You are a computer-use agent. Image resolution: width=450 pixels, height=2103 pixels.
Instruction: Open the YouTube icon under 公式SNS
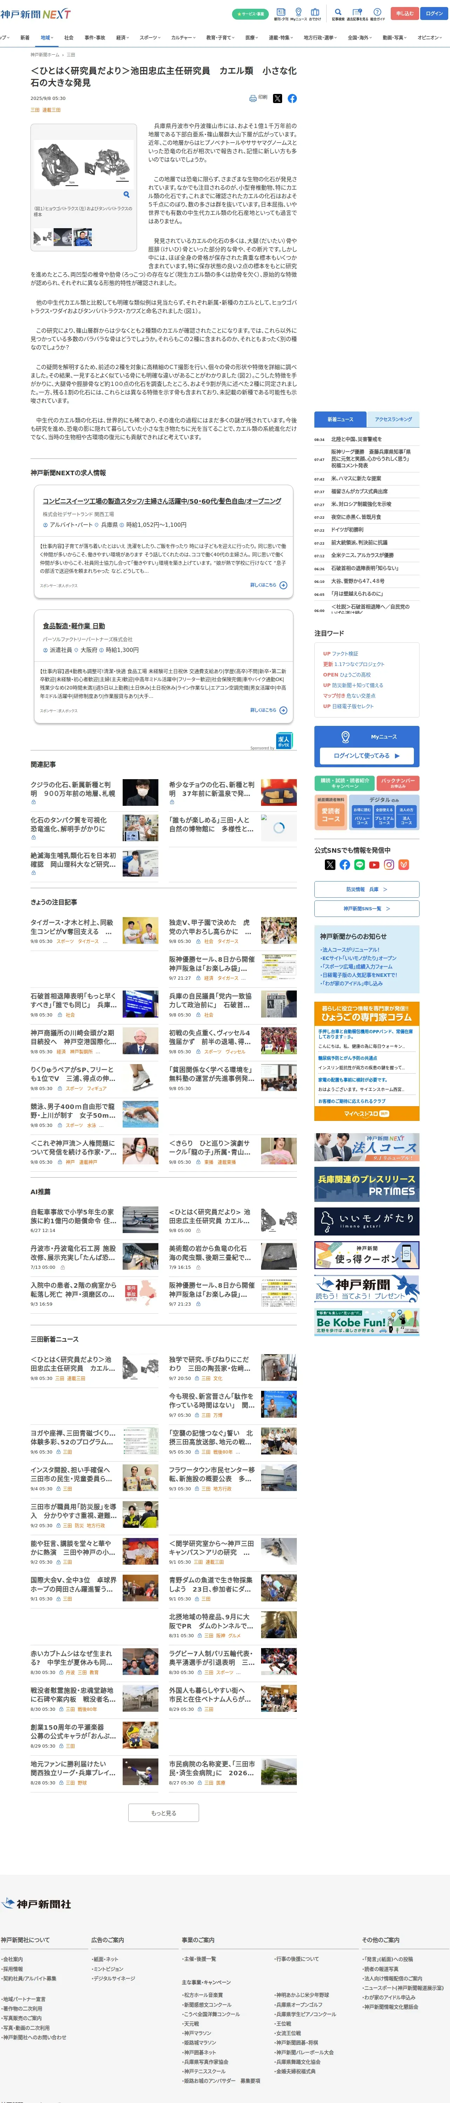click(x=374, y=865)
